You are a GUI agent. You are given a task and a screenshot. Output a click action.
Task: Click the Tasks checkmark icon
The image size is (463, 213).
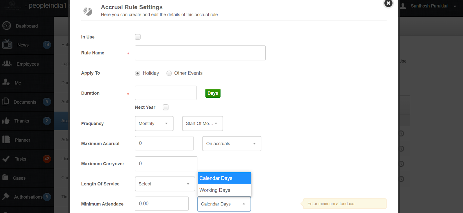[6, 159]
